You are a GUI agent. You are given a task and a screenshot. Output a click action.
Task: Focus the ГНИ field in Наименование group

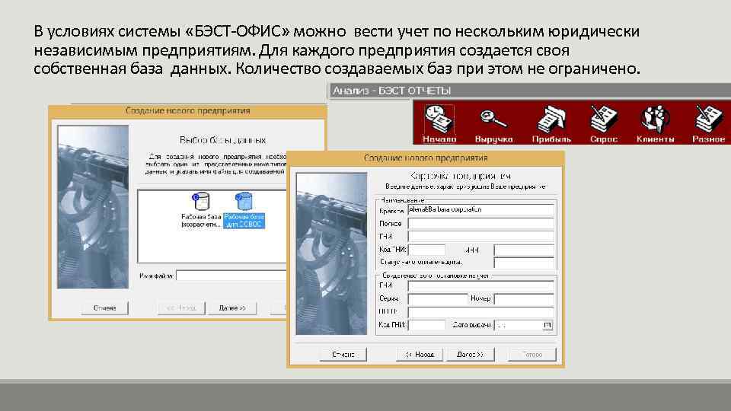(x=481, y=236)
